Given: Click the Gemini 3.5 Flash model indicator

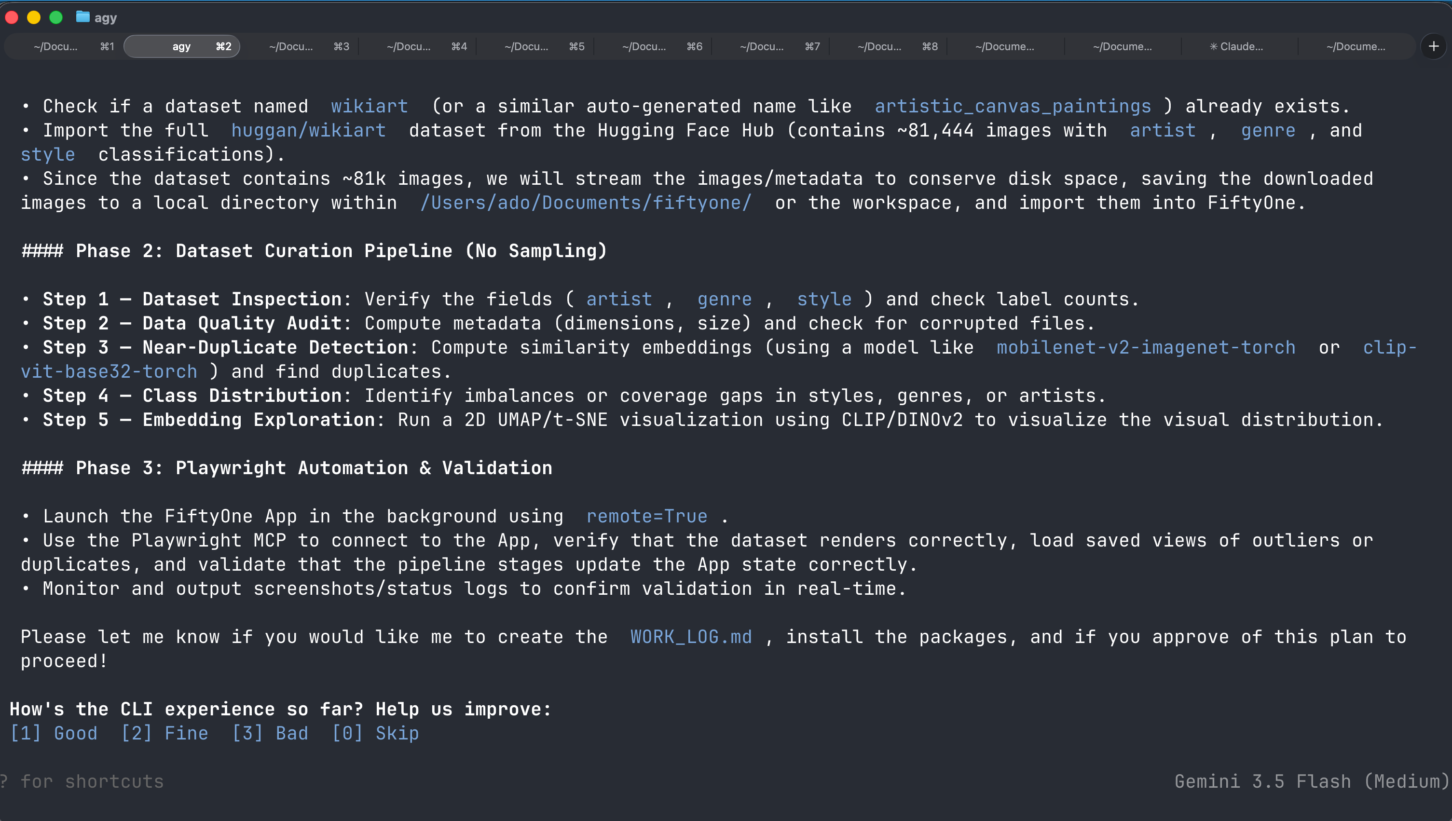Looking at the screenshot, I should (1311, 781).
